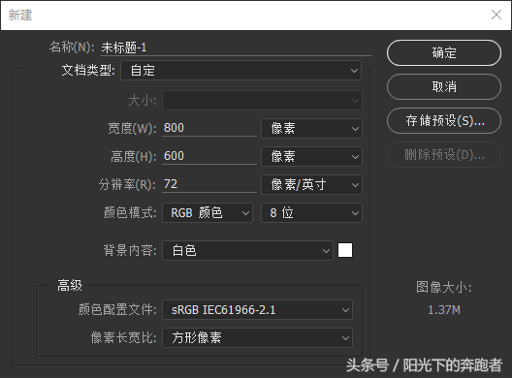Open the 像素长宽比 dropdown
512x378 pixels.
coord(257,337)
